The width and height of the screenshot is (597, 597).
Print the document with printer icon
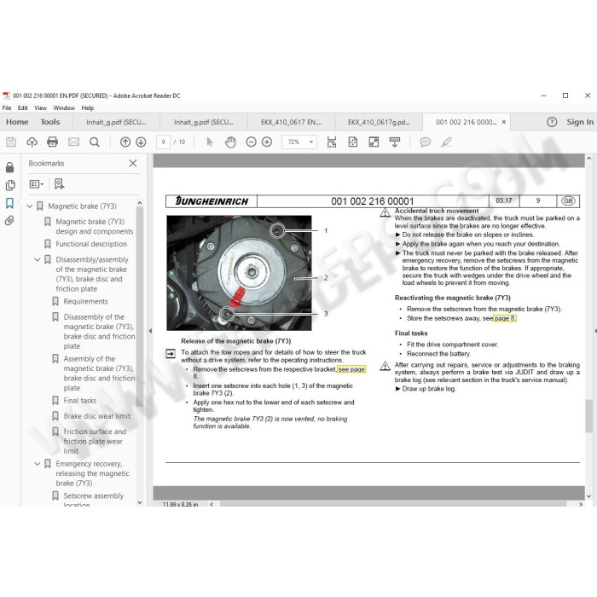53,142
